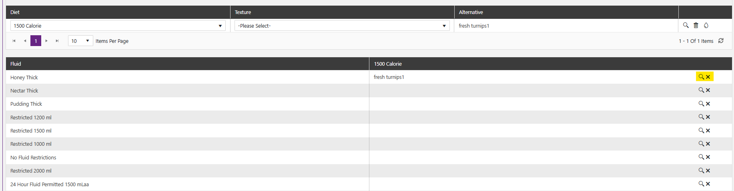Open the search for the Honey Thick row
This screenshot has width=734, height=191.
(x=701, y=77)
